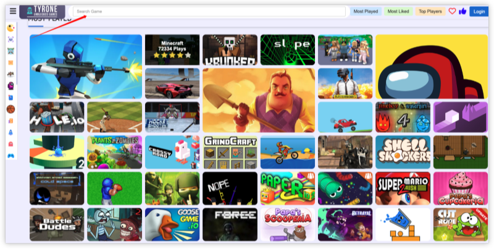
Task: Open the Top Players page
Action: pos(430,11)
